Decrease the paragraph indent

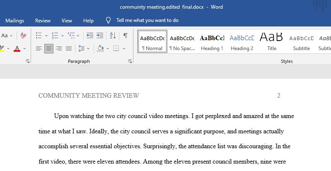click(x=90, y=36)
